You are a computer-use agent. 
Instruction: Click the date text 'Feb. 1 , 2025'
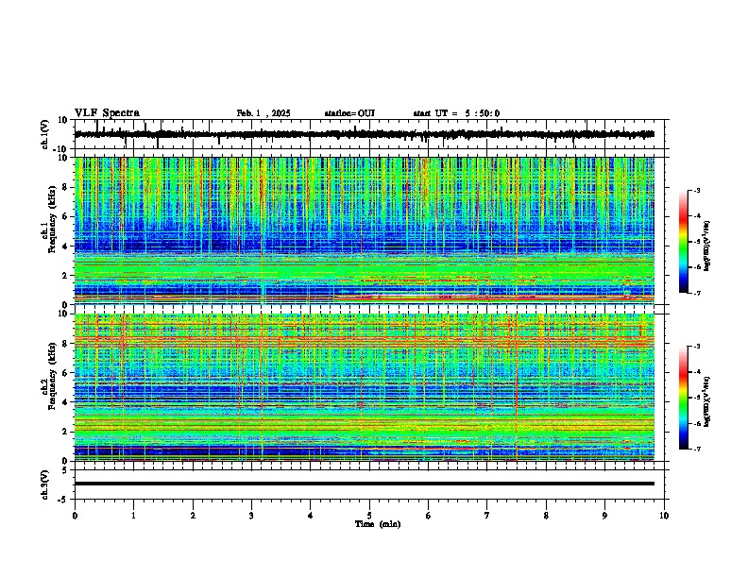click(263, 113)
